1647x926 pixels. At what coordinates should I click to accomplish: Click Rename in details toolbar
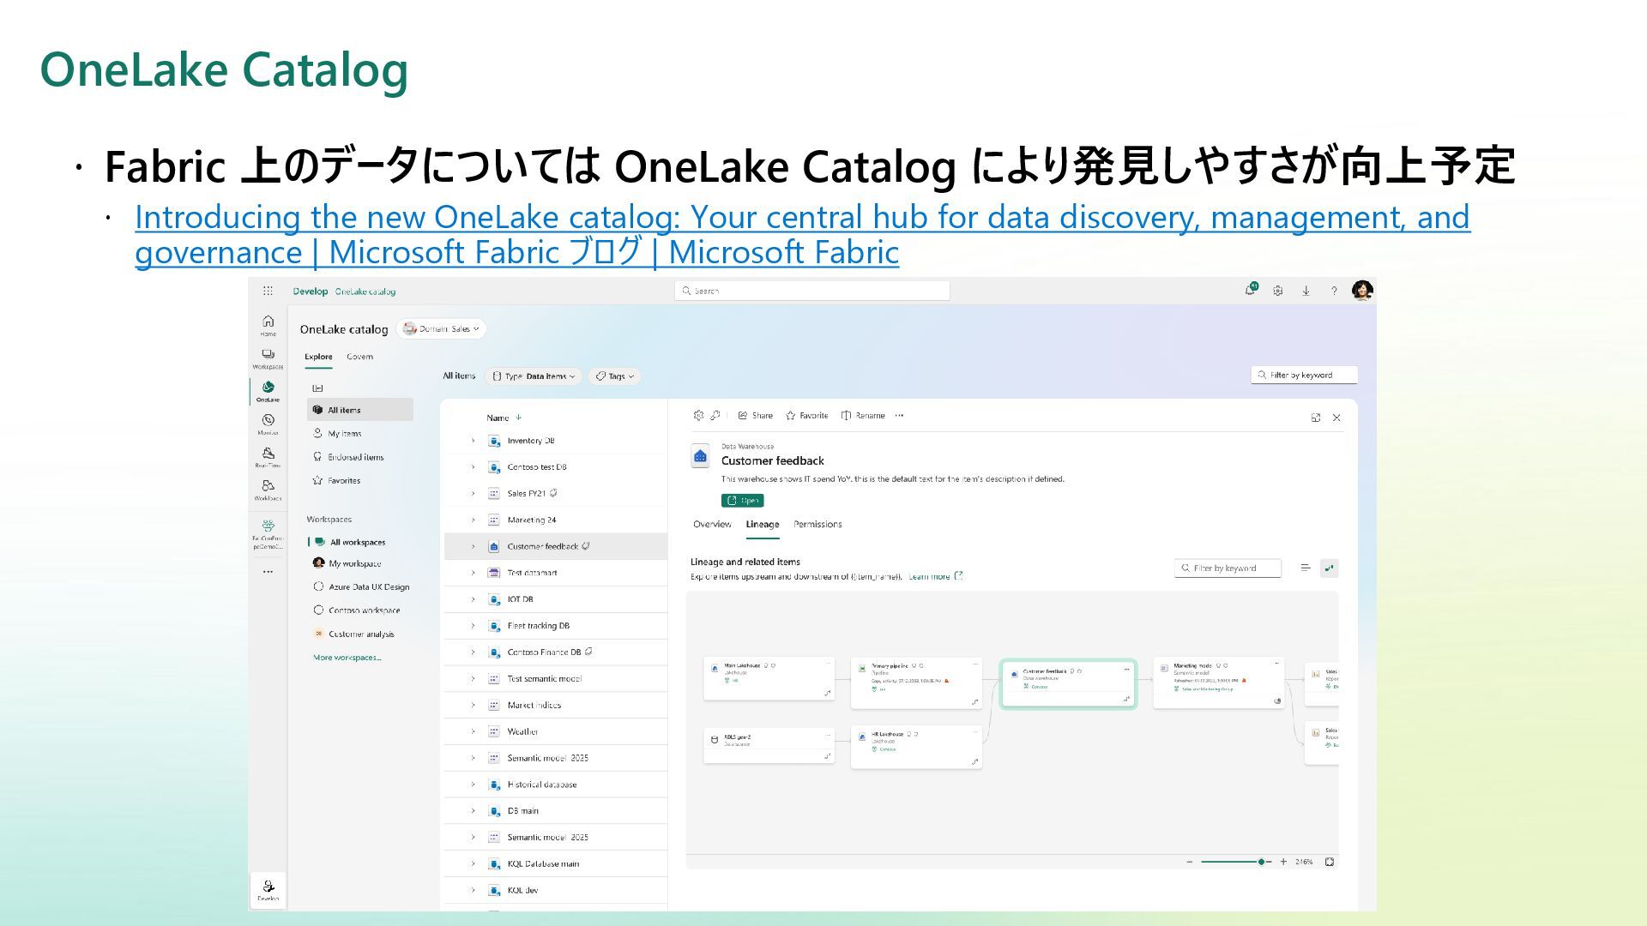click(x=863, y=415)
